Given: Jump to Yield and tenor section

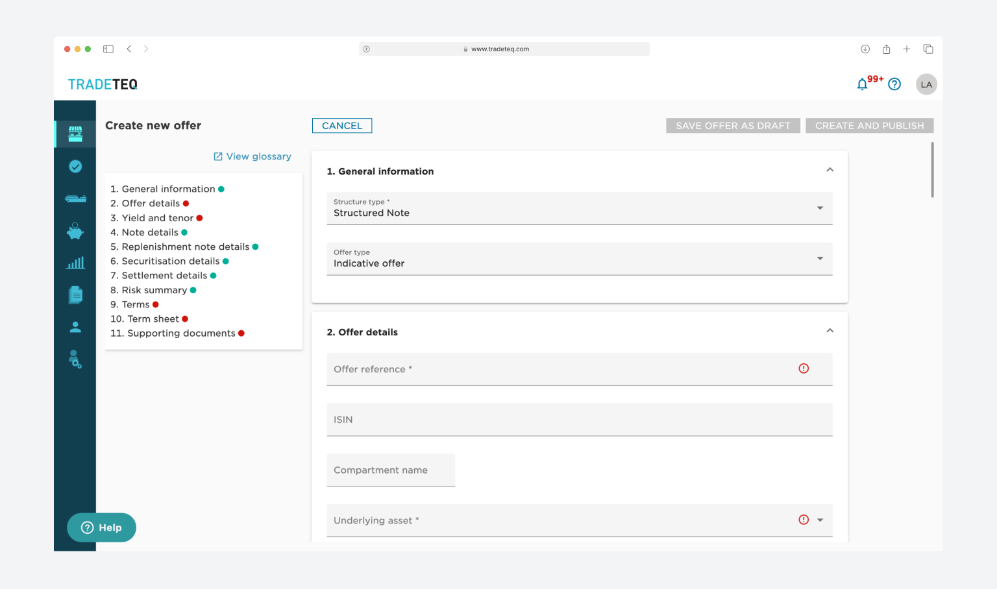Looking at the screenshot, I should point(157,218).
